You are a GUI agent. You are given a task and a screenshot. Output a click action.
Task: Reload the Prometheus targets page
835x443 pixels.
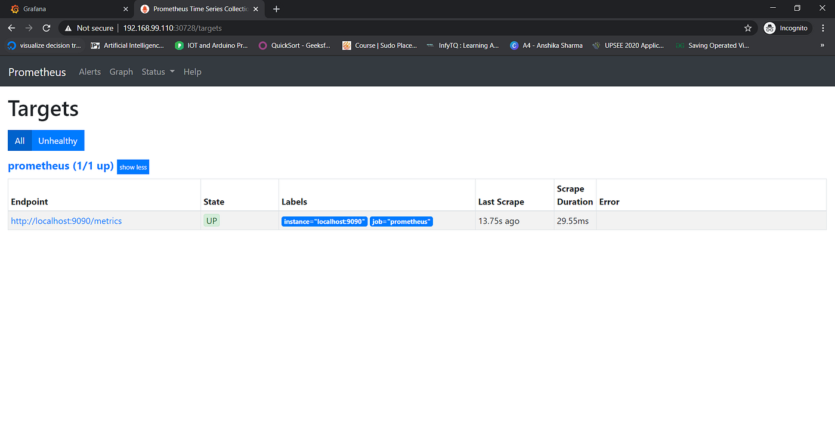tap(47, 28)
